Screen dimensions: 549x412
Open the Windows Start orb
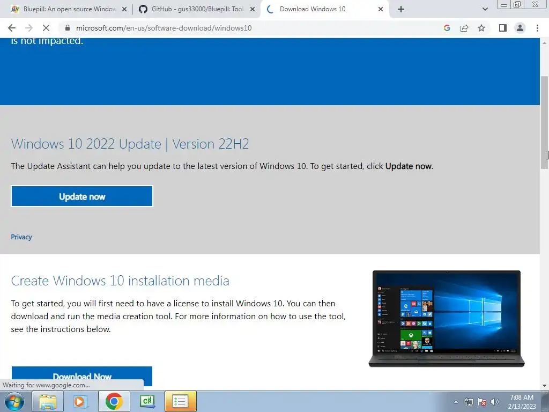[x=14, y=401]
